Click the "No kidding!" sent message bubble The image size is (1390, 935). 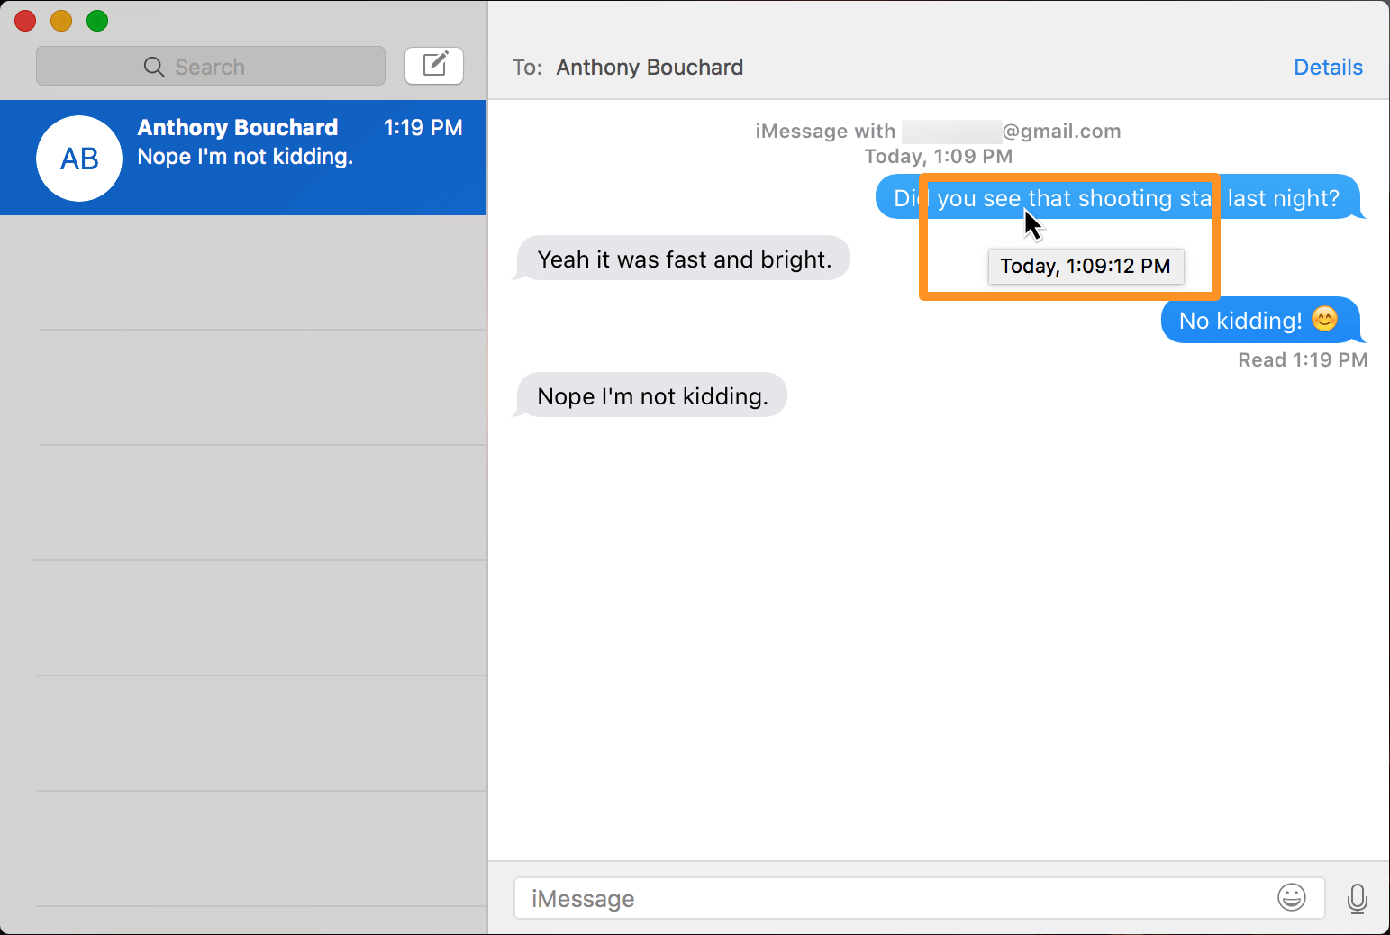click(x=1243, y=321)
